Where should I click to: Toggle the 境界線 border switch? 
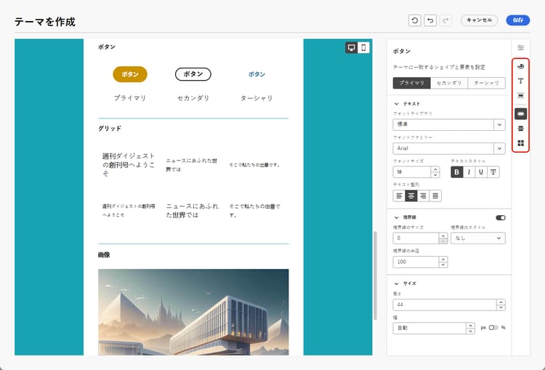click(501, 217)
